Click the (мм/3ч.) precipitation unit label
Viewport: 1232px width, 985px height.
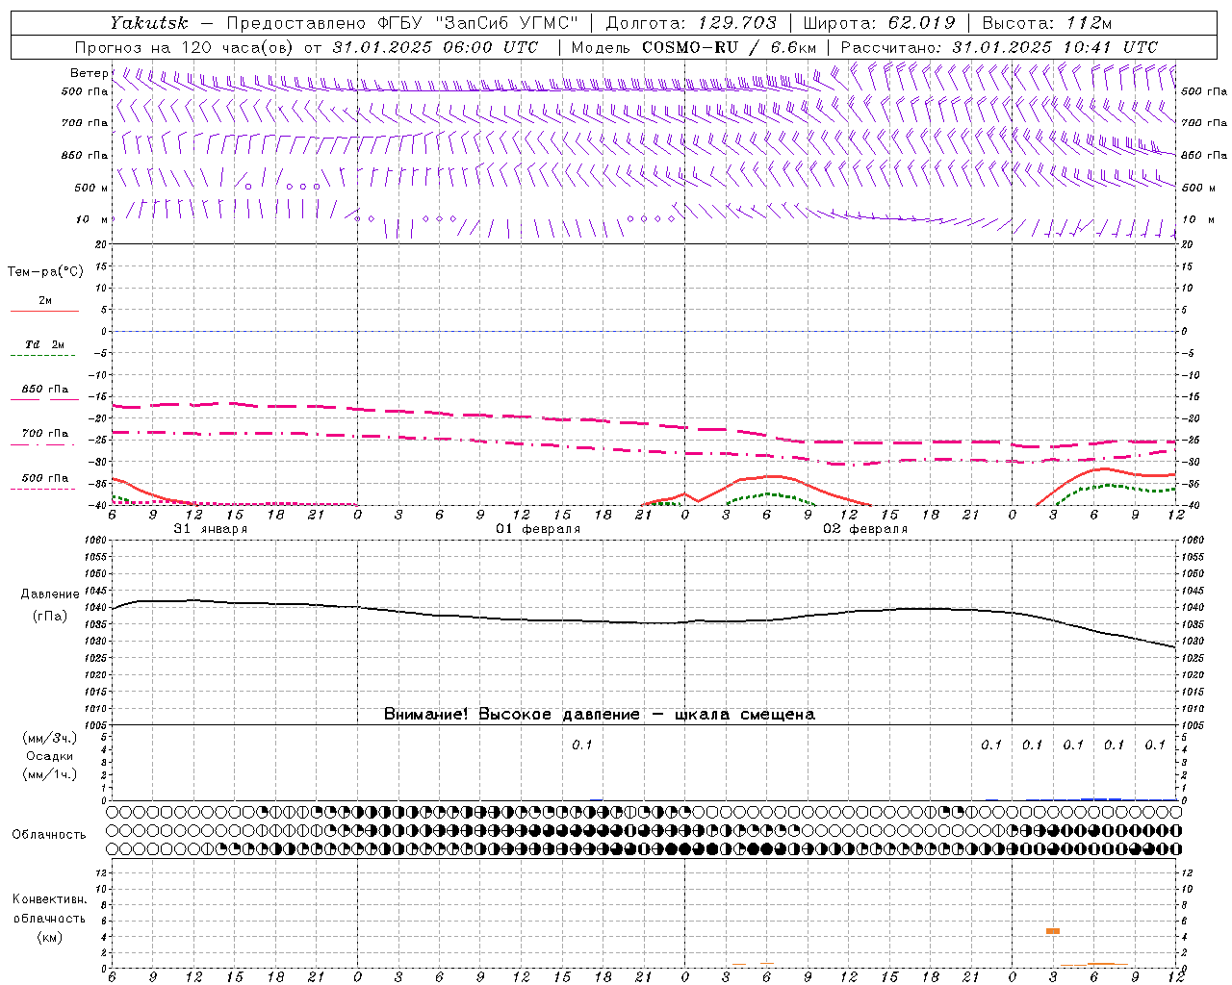50,739
